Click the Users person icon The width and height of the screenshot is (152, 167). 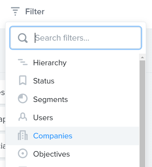pos(23,117)
